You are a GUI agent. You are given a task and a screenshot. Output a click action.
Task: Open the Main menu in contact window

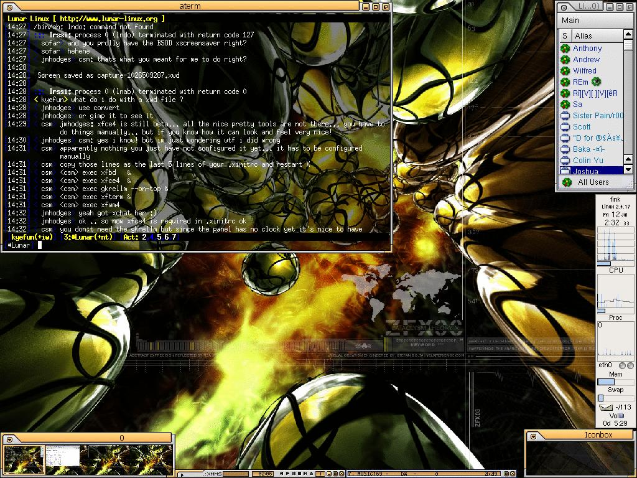(570, 21)
